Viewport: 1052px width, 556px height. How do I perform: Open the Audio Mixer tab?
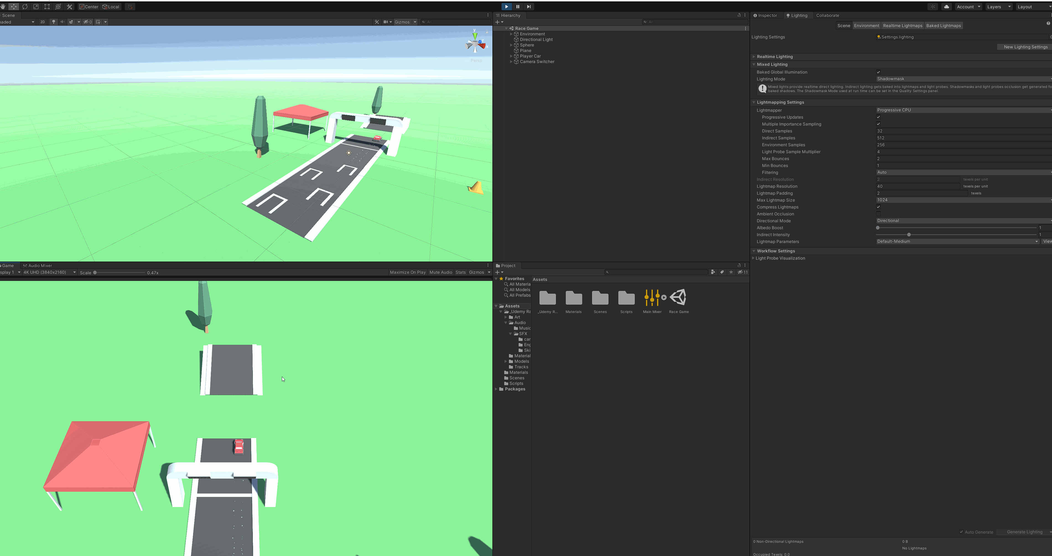tap(38, 265)
